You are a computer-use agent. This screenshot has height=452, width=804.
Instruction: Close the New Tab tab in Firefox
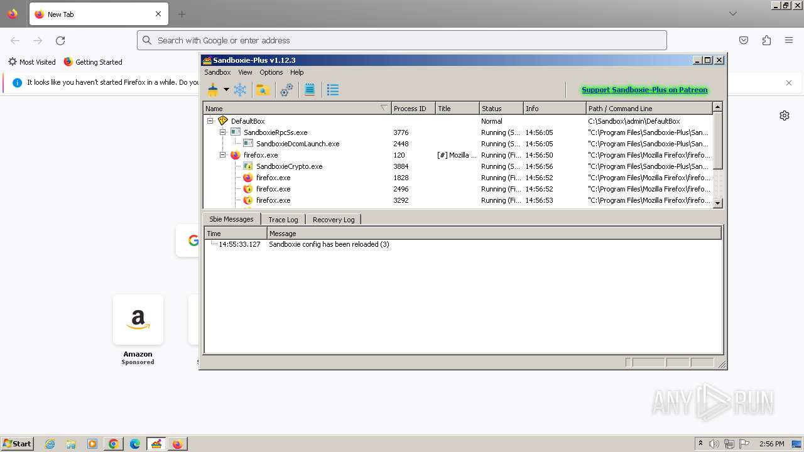coord(158,14)
